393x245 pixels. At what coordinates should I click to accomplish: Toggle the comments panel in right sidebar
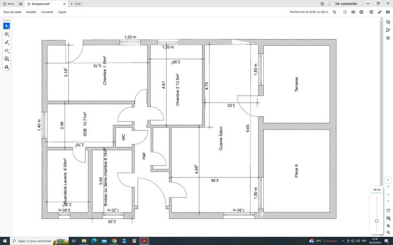(388, 21)
